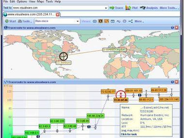
Task: Click the crosshair marker on the map
Action: (63, 56)
